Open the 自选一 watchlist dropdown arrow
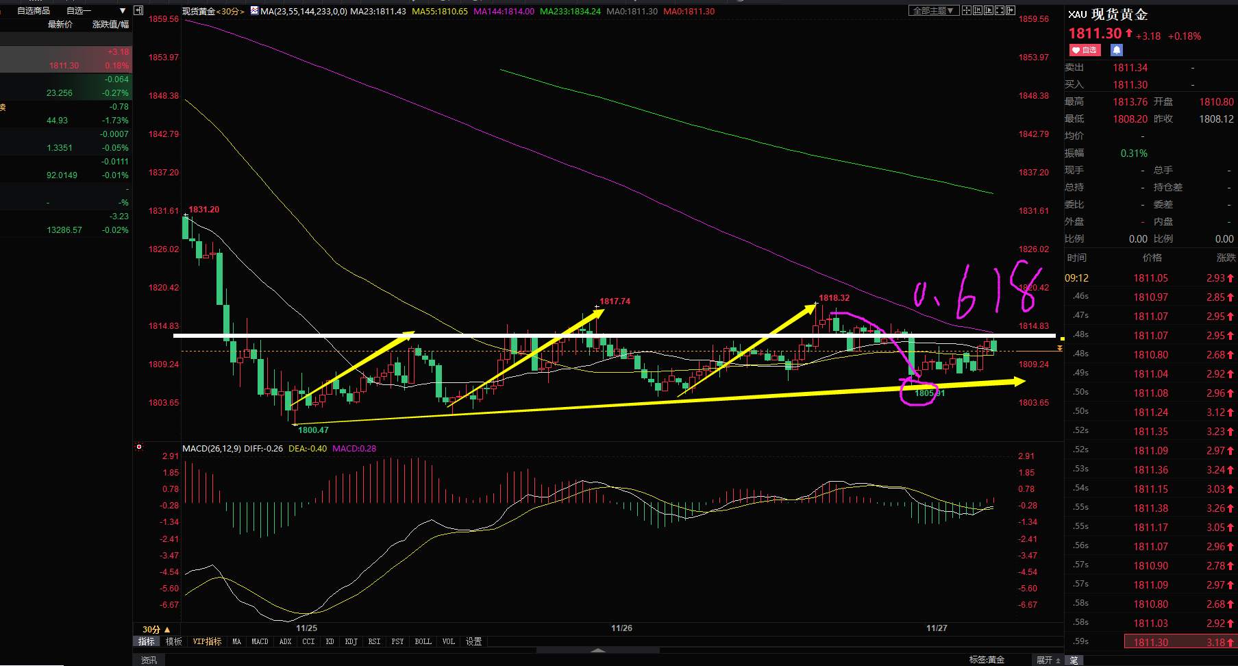The image size is (1238, 666). [x=123, y=11]
